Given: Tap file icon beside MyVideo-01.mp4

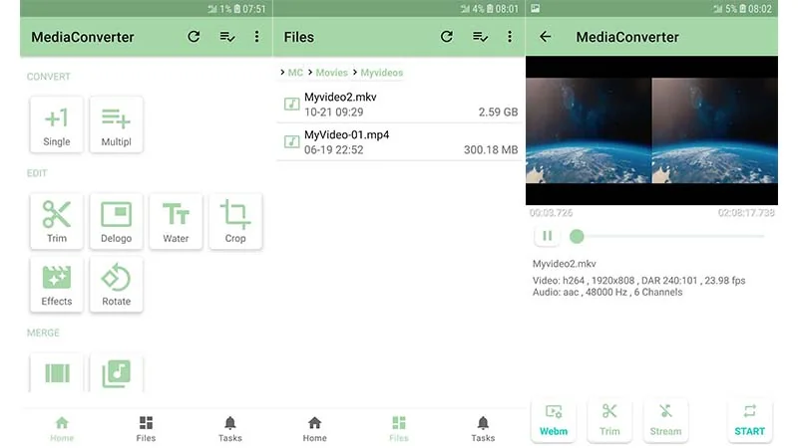Looking at the screenshot, I should 291,141.
